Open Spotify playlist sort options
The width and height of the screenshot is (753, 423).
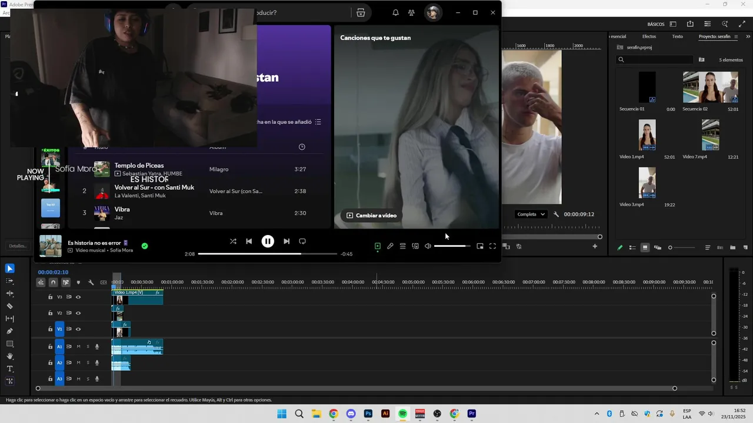(x=318, y=122)
